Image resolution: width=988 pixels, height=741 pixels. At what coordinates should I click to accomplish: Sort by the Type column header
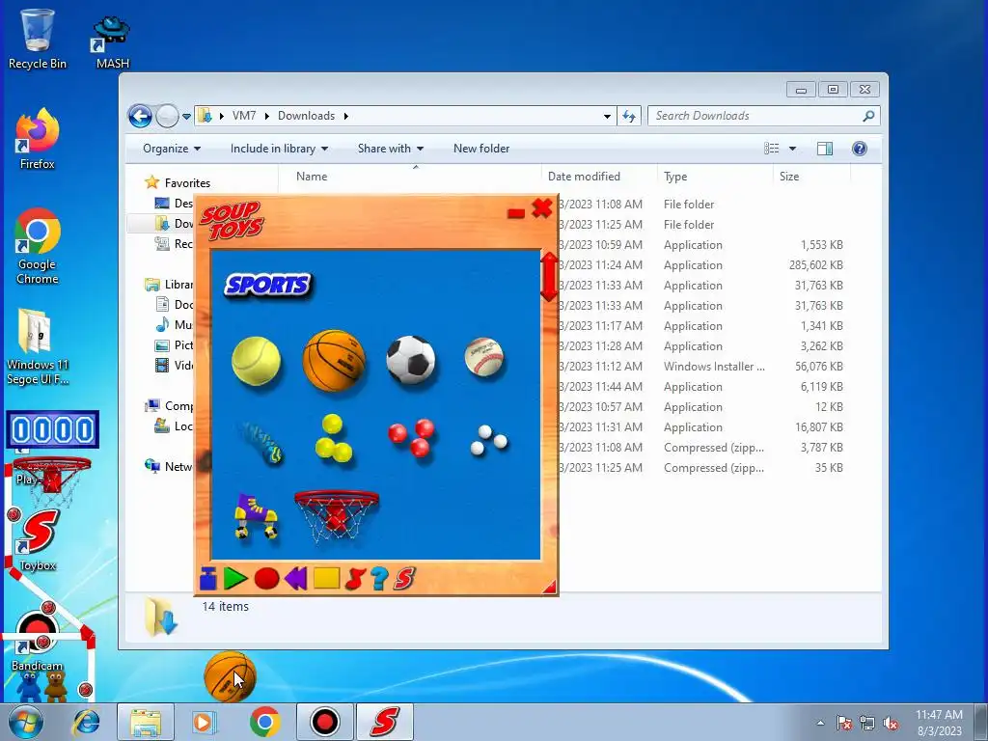715,177
